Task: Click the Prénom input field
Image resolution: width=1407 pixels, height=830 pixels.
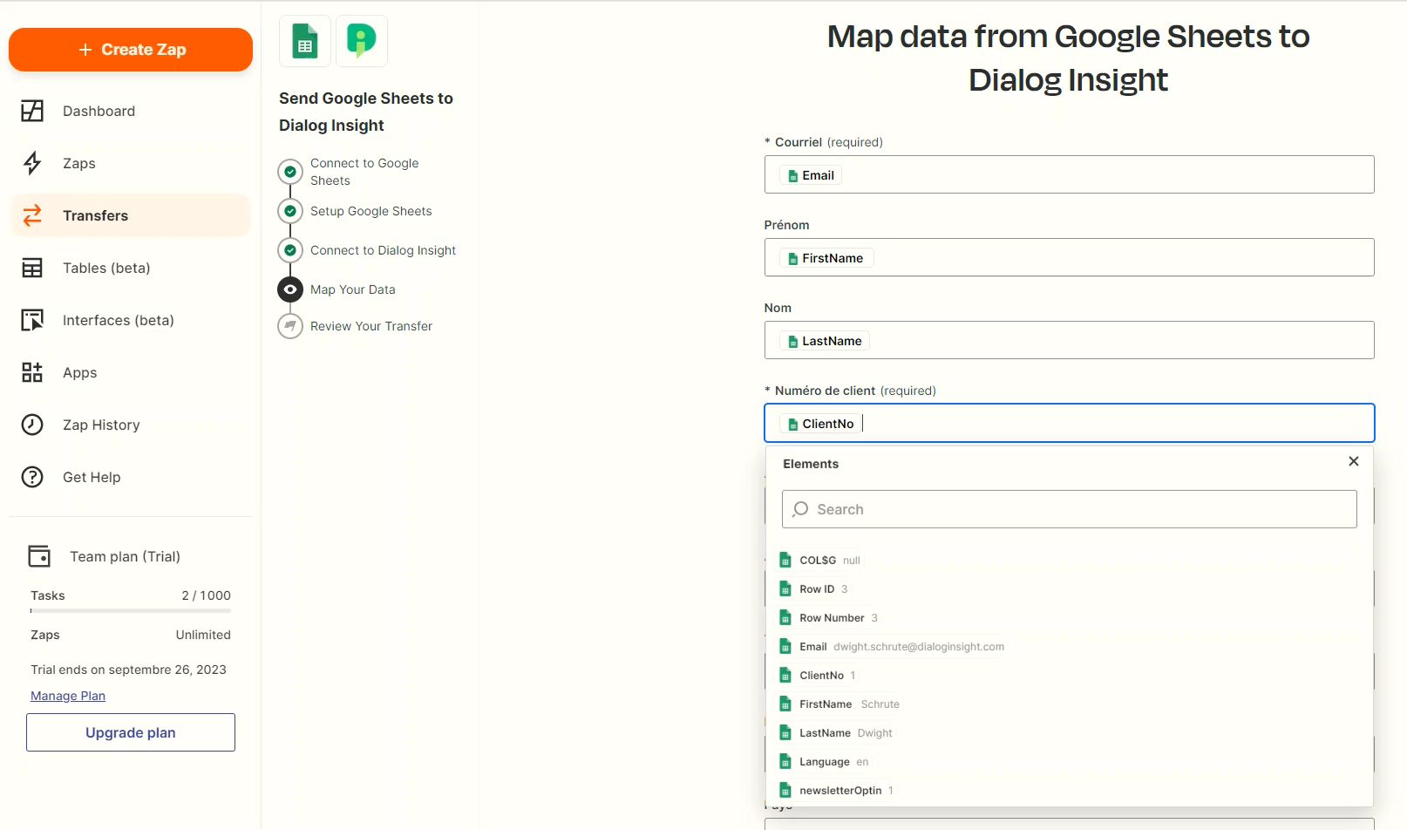Action: click(1070, 257)
